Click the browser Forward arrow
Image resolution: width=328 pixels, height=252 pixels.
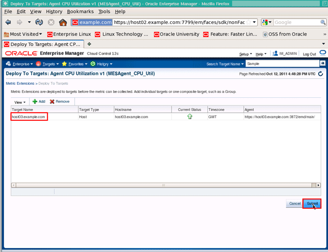coord(20,22)
